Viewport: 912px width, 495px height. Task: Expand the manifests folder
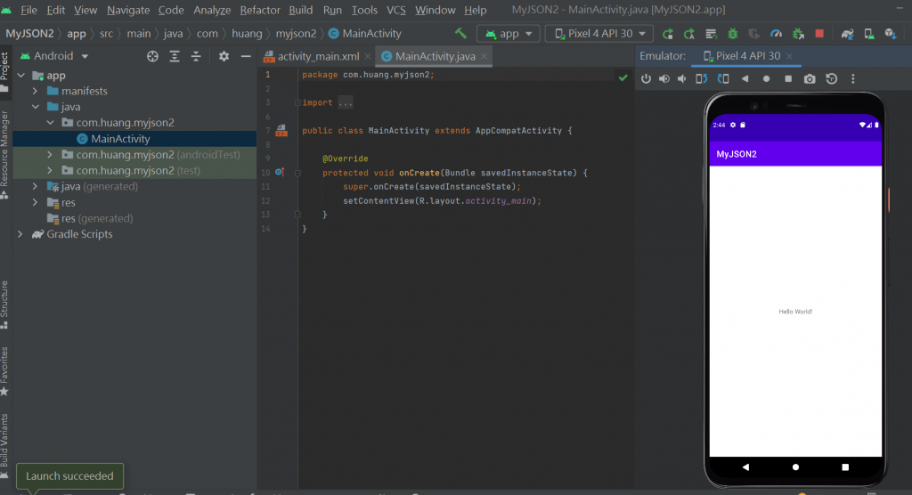[35, 91]
